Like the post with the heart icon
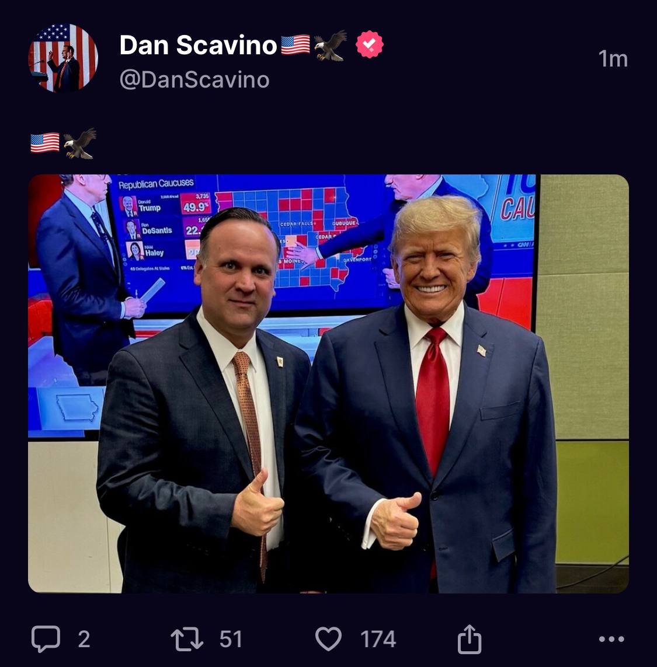The height and width of the screenshot is (667, 657). [328, 639]
